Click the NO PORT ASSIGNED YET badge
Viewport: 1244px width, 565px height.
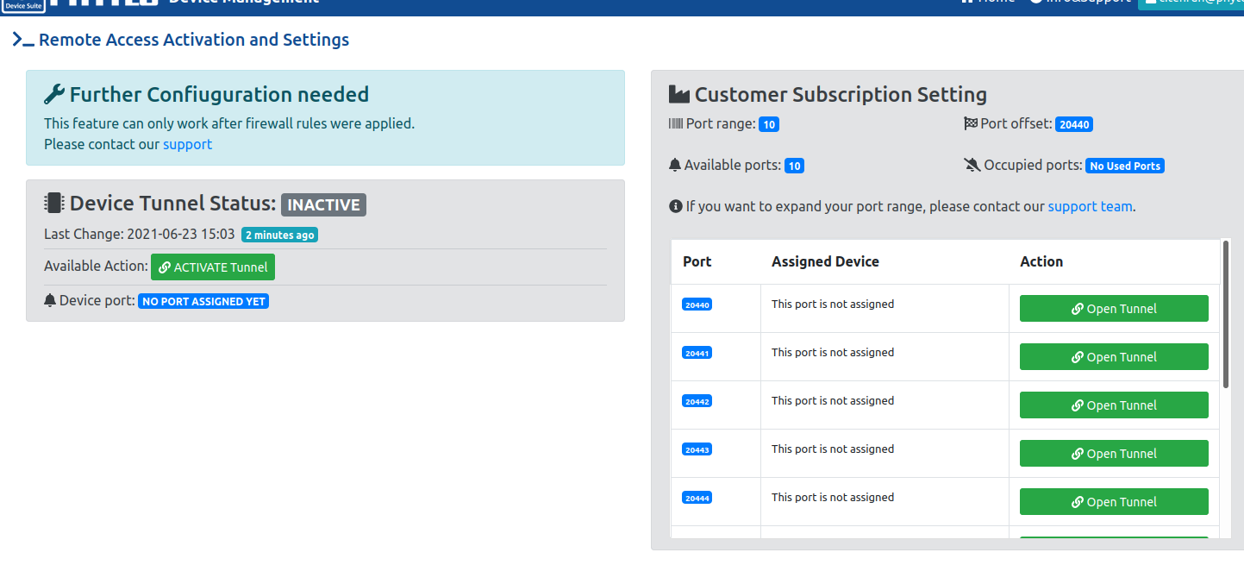203,302
